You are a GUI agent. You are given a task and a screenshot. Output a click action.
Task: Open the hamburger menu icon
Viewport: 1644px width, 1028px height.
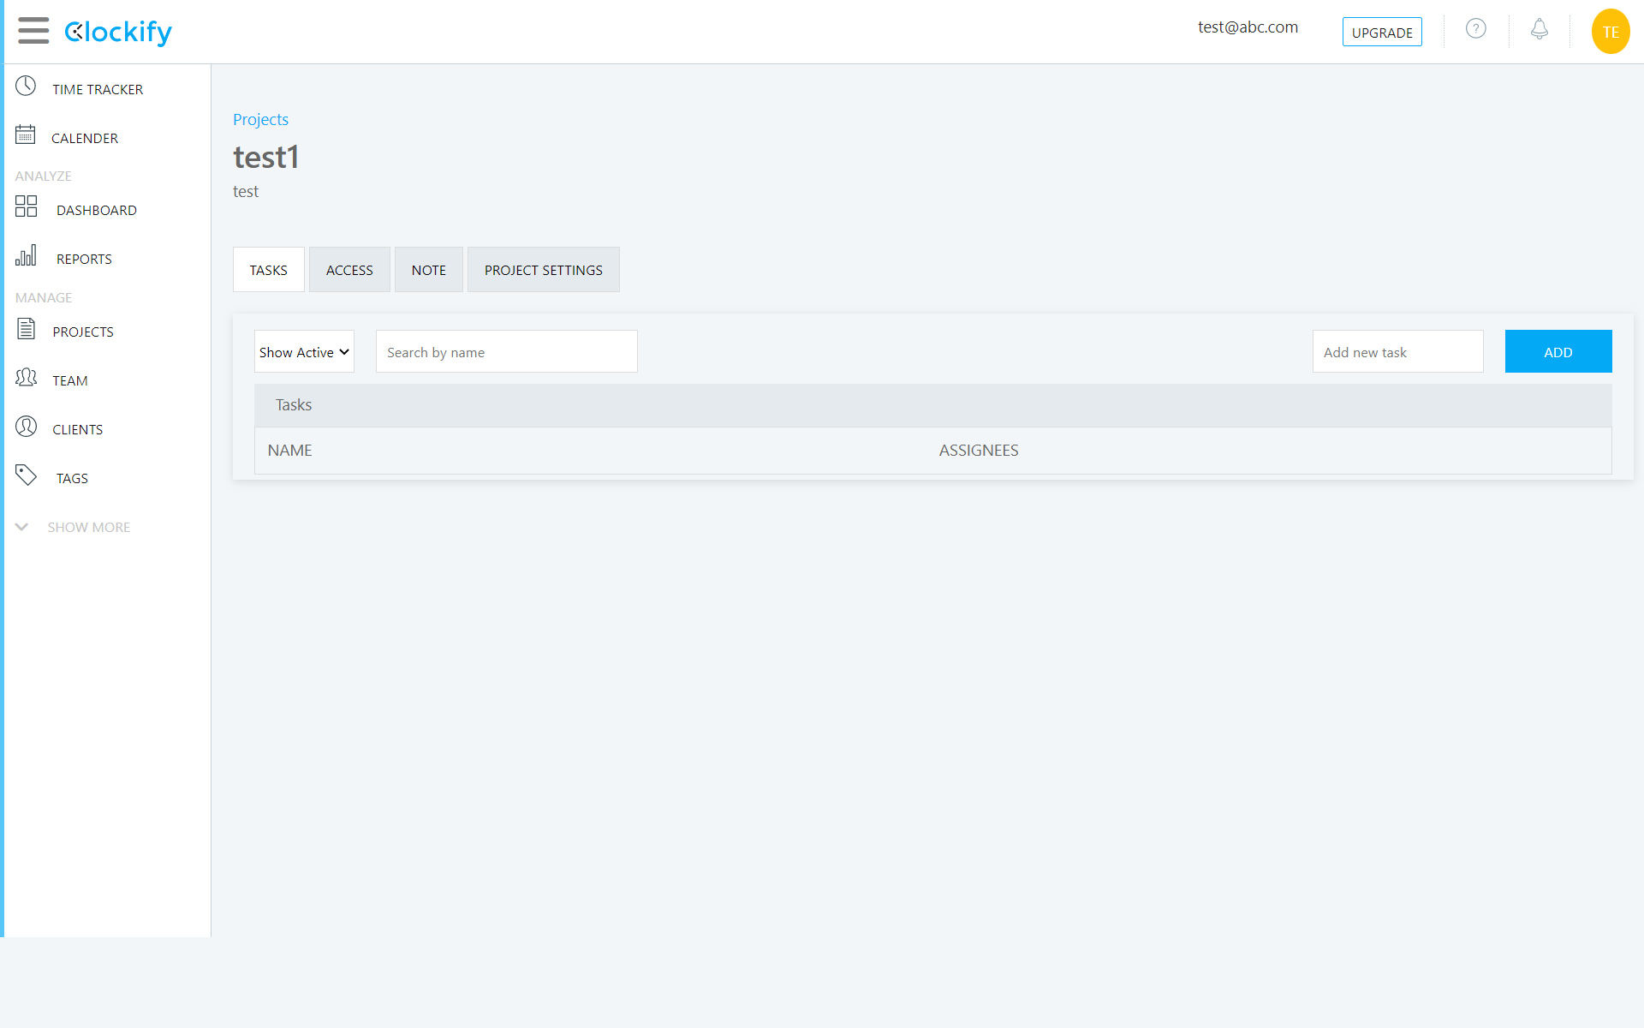(33, 31)
